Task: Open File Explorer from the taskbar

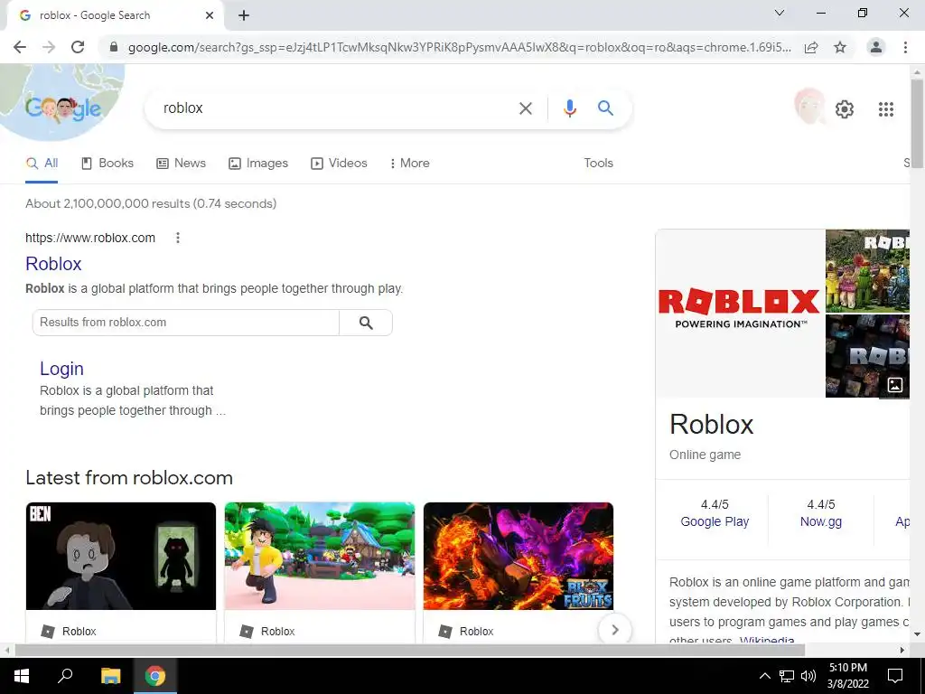Action: (110, 676)
